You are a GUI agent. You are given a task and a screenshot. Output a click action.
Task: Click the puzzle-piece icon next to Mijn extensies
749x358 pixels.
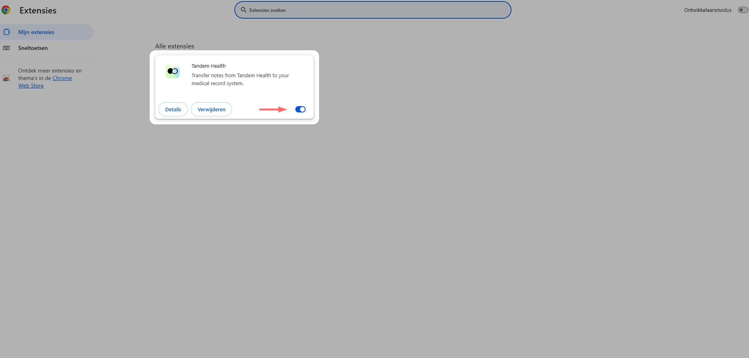[6, 32]
